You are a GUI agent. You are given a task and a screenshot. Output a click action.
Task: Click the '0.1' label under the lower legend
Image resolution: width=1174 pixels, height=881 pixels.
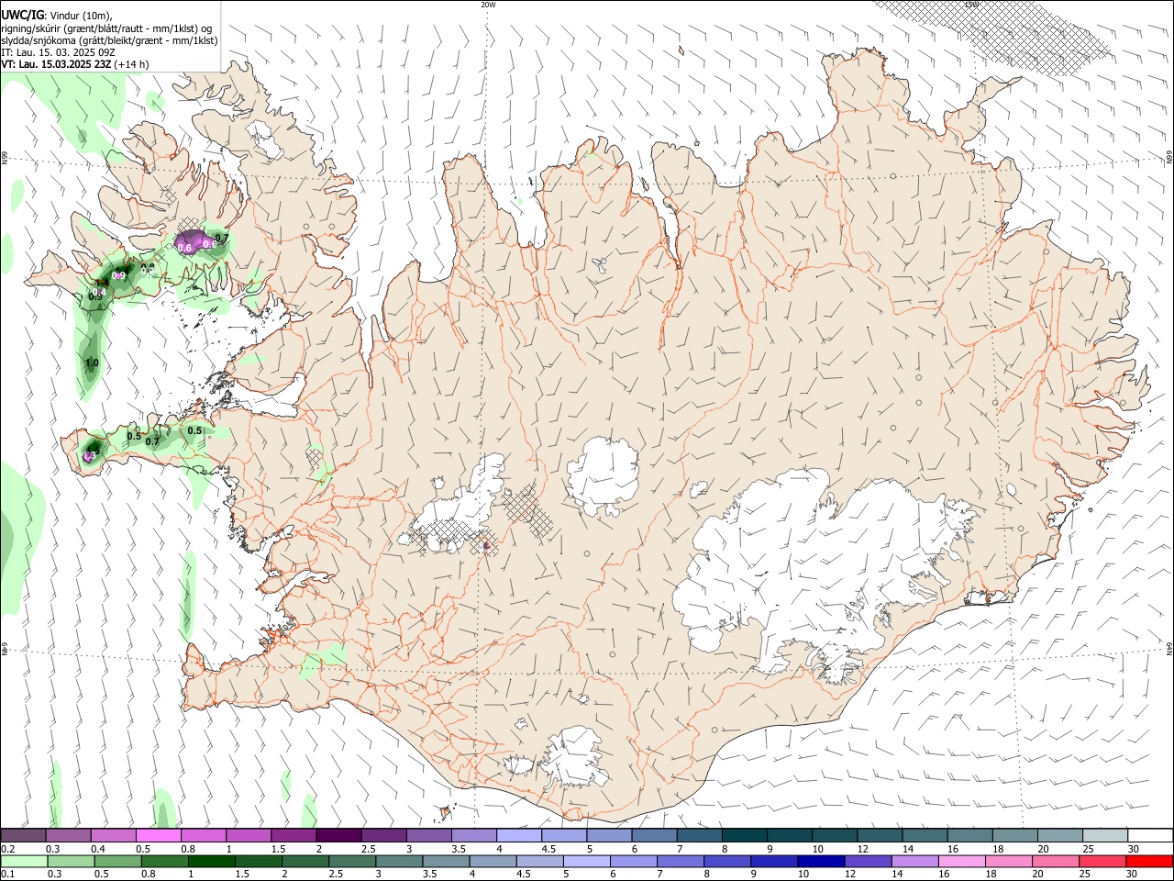(x=7, y=875)
